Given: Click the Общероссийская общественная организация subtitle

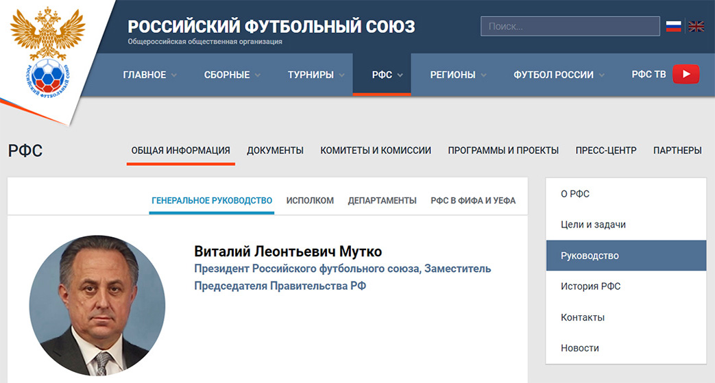Looking at the screenshot, I should (x=205, y=42).
